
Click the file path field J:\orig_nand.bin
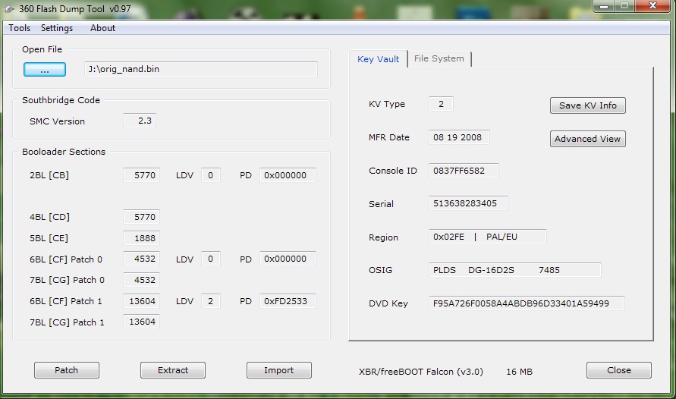pyautogui.click(x=201, y=69)
